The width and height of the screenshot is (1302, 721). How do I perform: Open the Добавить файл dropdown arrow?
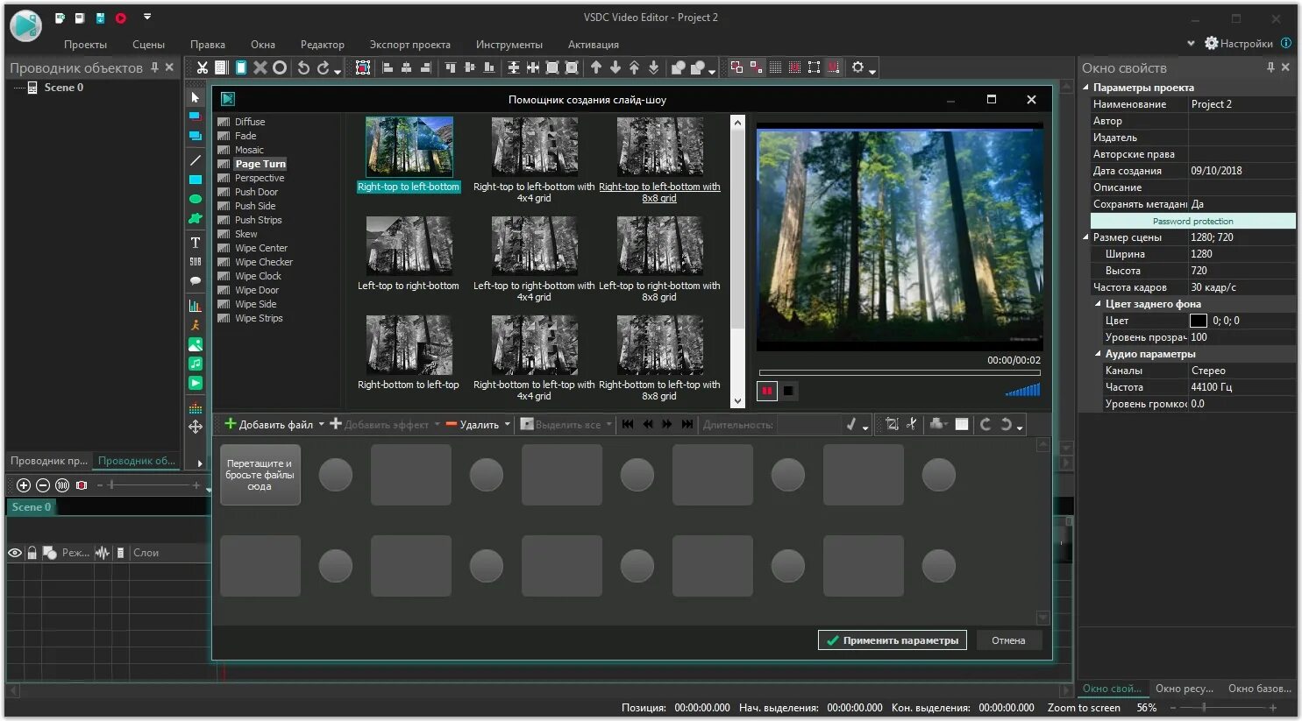pyautogui.click(x=321, y=424)
